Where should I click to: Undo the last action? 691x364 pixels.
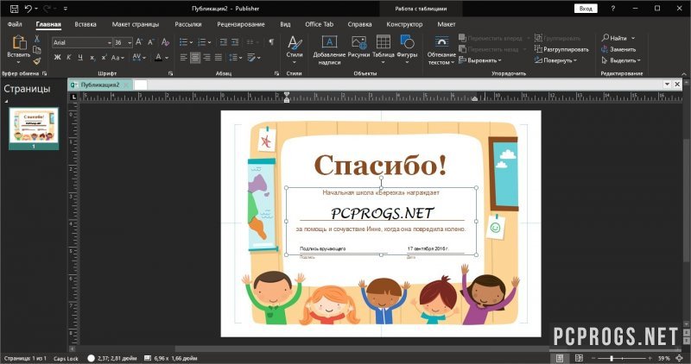[x=29, y=9]
